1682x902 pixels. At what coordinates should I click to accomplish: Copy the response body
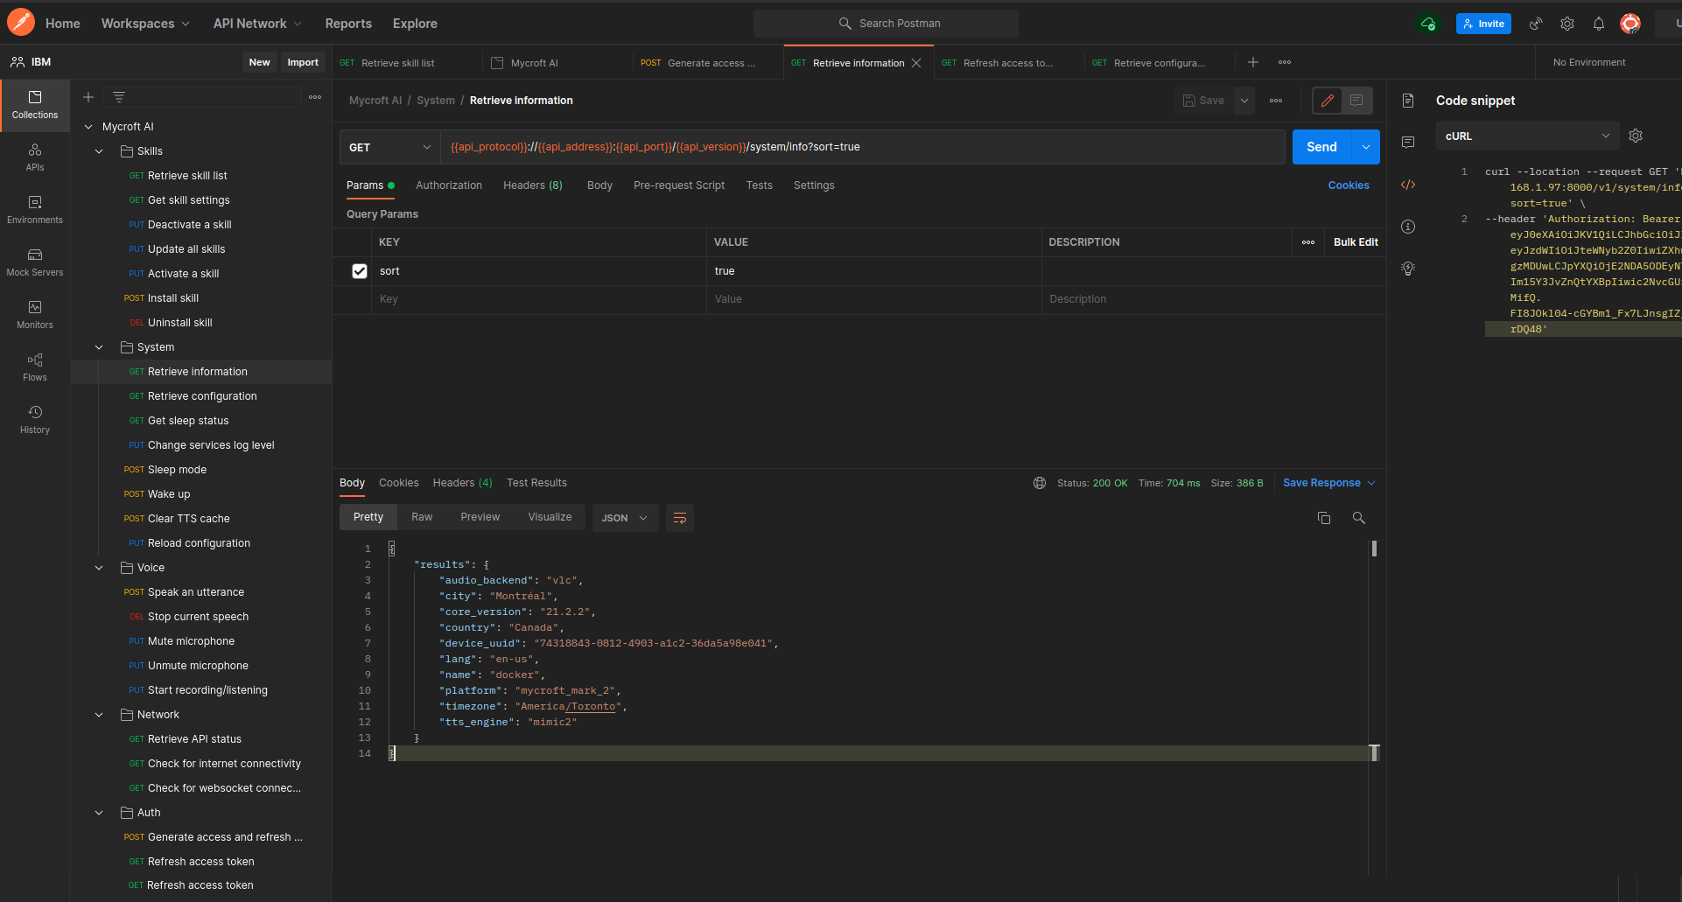pyautogui.click(x=1324, y=518)
